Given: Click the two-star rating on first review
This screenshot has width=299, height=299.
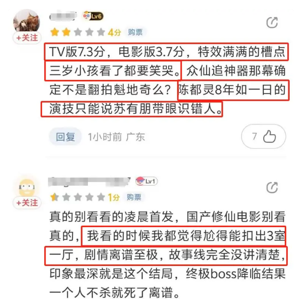Looking at the screenshot, I should 78,32.
